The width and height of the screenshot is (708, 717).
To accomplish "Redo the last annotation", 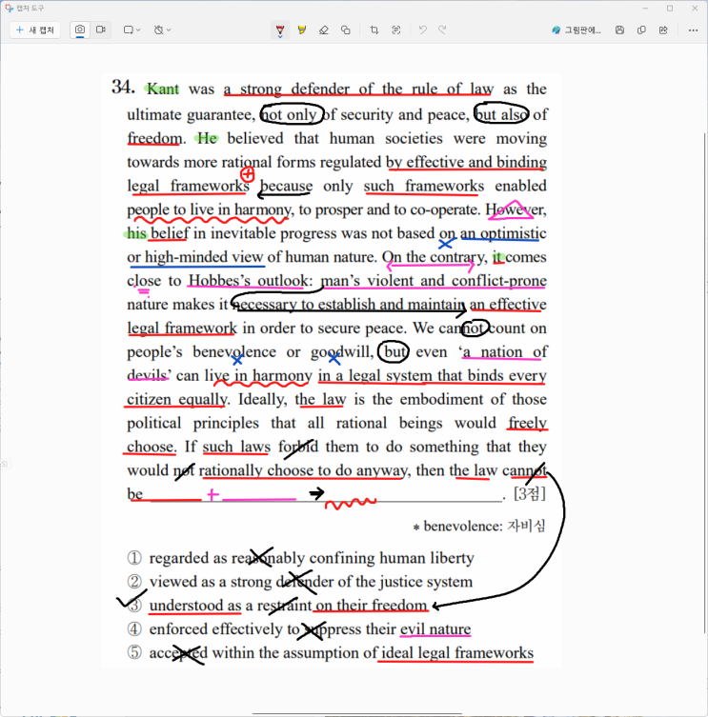I will tap(442, 30).
